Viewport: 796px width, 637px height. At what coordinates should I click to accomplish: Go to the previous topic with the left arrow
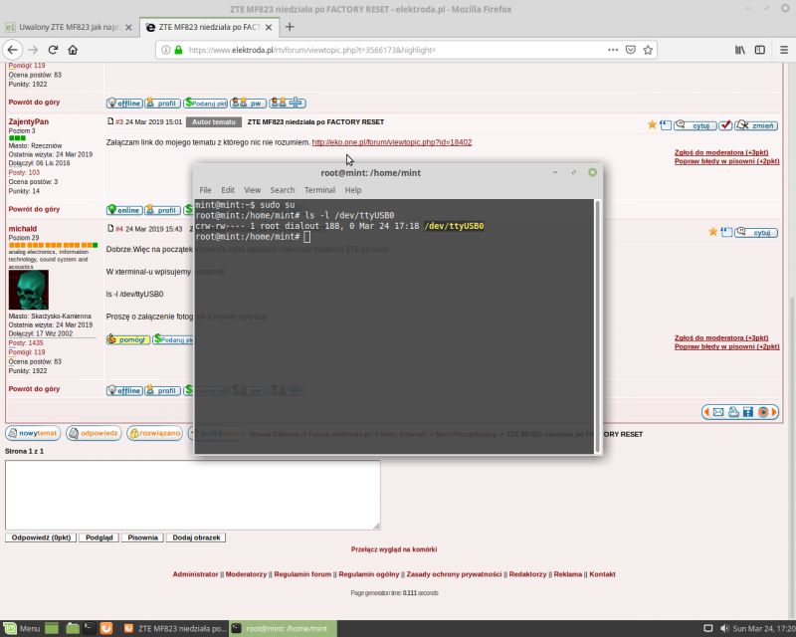(706, 412)
